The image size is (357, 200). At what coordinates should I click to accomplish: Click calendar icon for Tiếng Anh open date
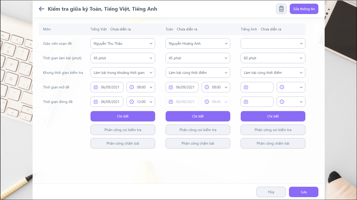coord(246,87)
